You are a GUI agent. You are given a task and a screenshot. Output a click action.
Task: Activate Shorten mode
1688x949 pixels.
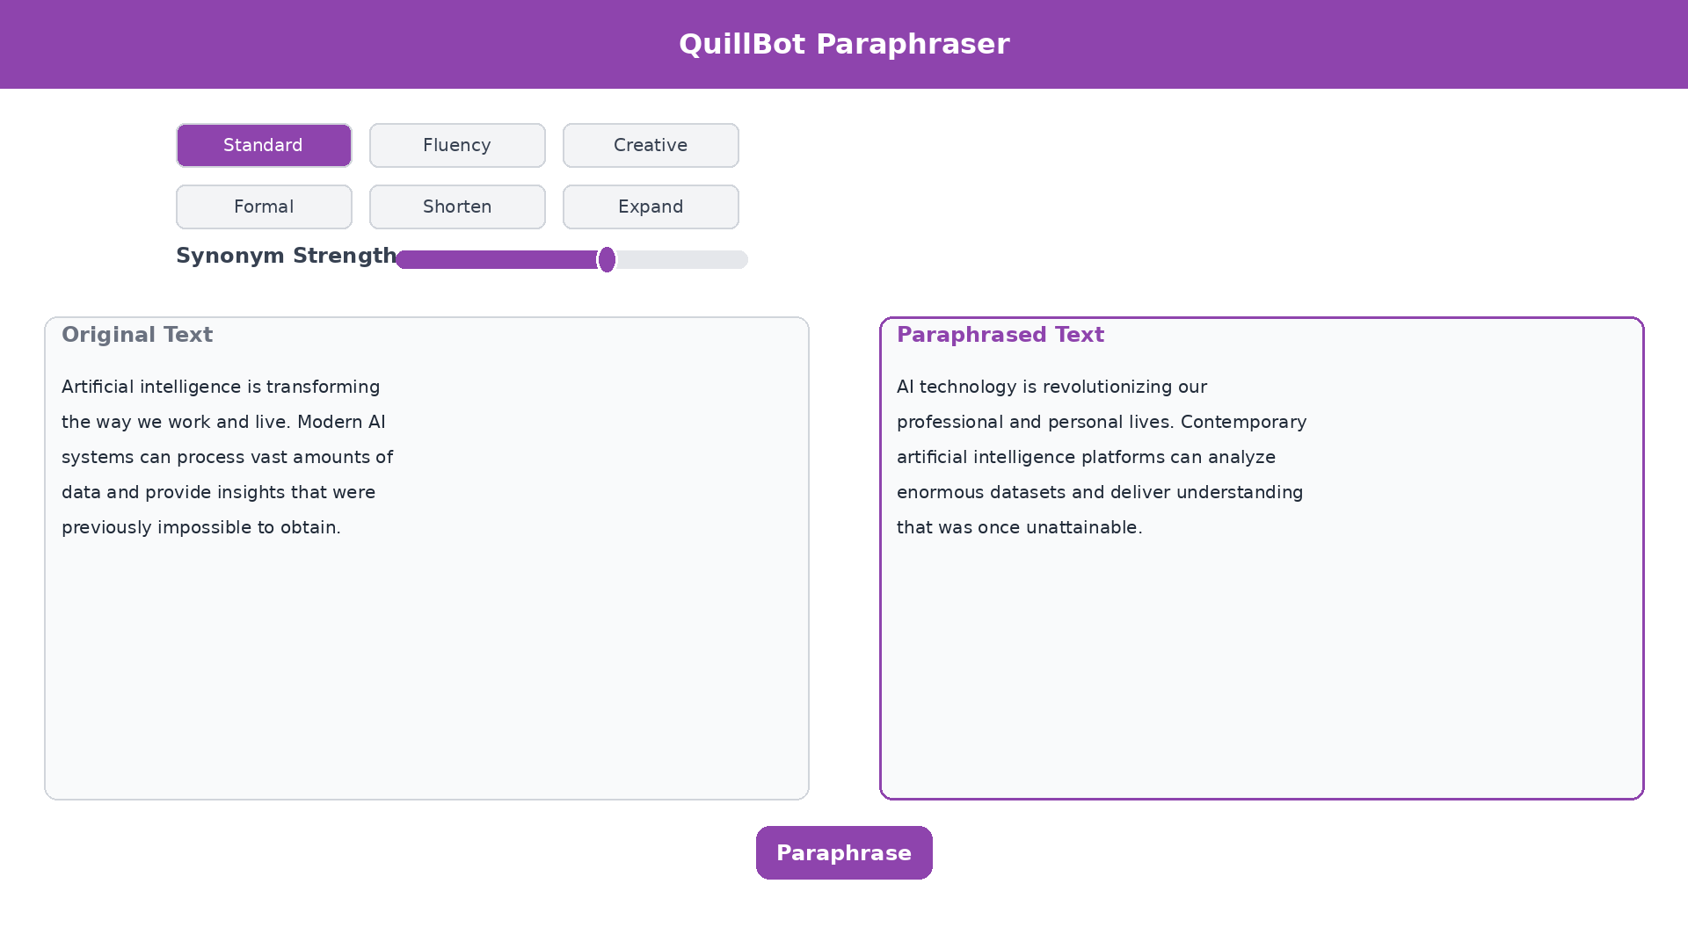pyautogui.click(x=456, y=206)
